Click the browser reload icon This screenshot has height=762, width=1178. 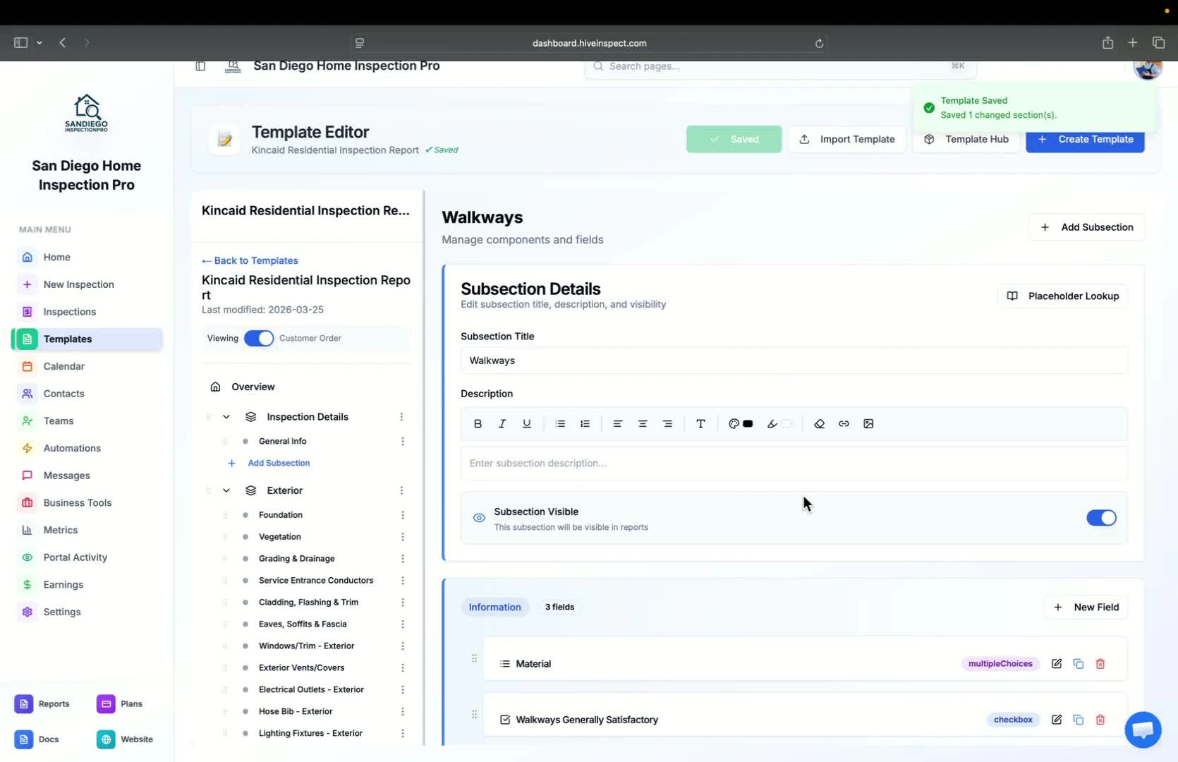(819, 43)
